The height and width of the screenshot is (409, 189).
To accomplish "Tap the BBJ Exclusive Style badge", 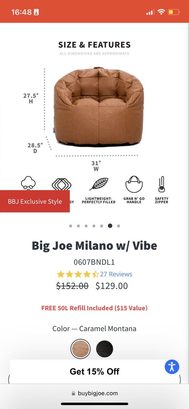I will [x=35, y=201].
